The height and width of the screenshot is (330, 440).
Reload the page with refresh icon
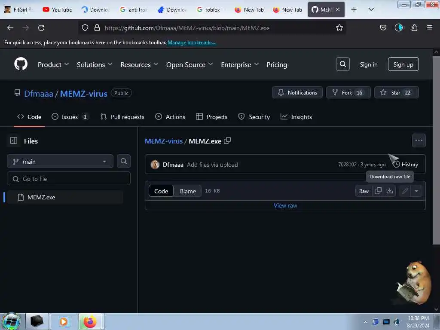click(41, 28)
